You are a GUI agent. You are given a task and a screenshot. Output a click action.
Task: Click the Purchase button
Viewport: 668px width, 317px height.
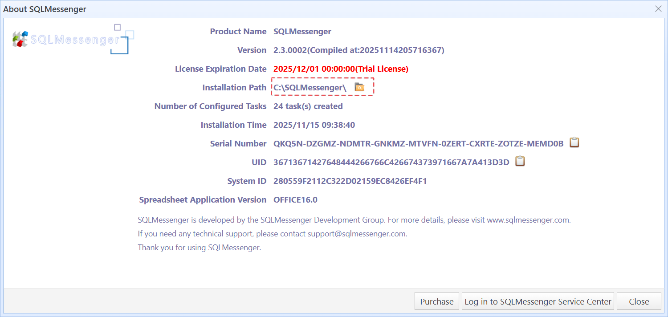(x=436, y=301)
